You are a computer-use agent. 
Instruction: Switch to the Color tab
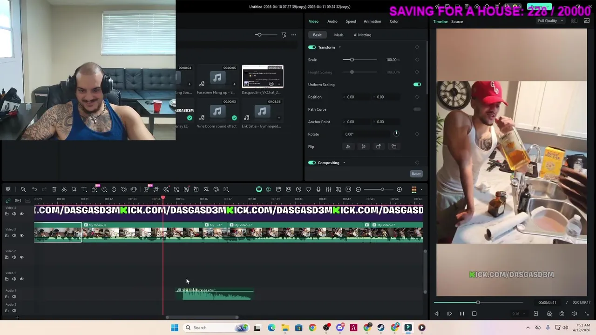(394, 21)
